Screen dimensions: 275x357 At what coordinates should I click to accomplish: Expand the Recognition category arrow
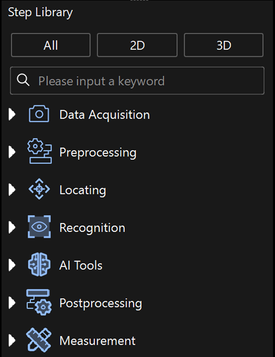(x=12, y=228)
